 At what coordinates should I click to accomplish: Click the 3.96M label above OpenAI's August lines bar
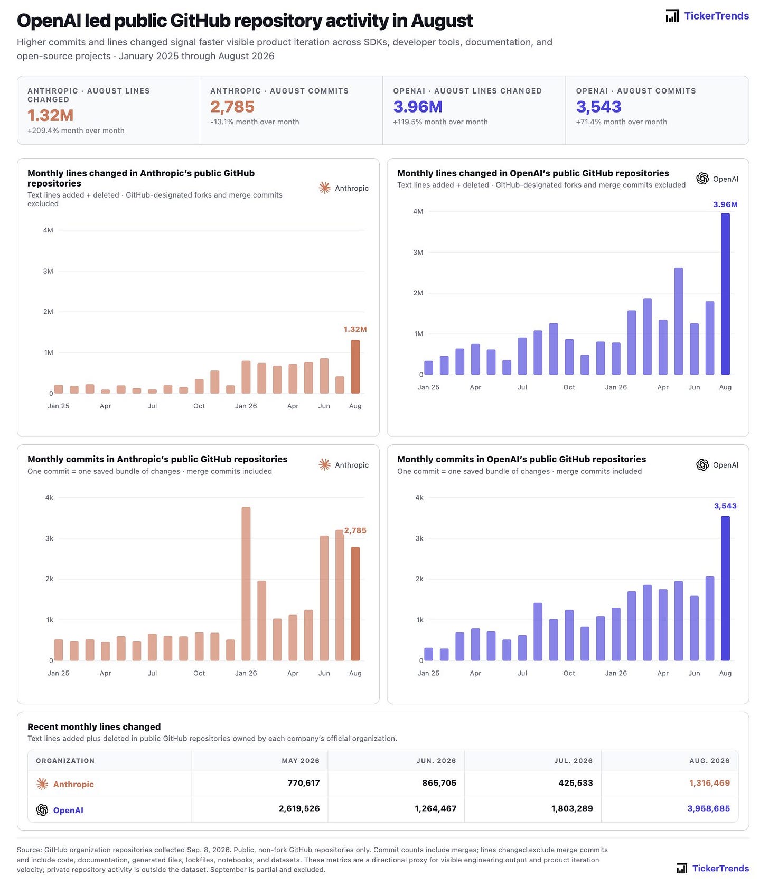tap(725, 204)
